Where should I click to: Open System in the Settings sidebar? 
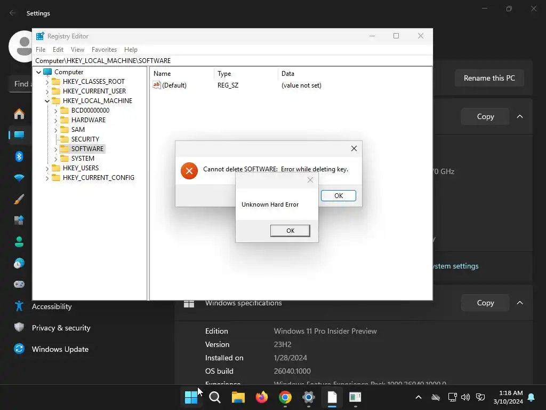click(19, 135)
